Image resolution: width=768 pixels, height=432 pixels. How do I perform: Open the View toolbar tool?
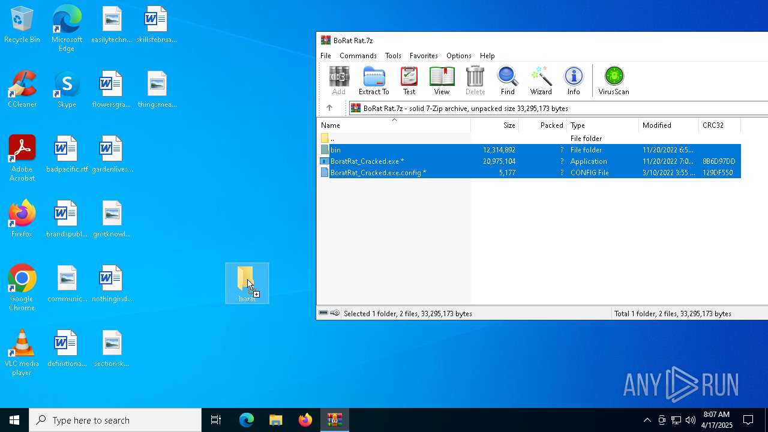[442, 81]
